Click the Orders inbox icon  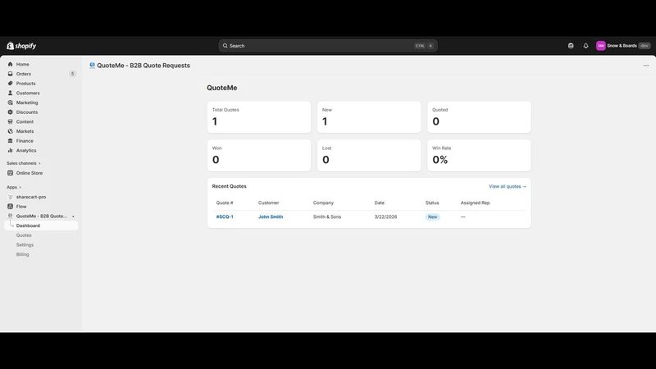[10, 74]
